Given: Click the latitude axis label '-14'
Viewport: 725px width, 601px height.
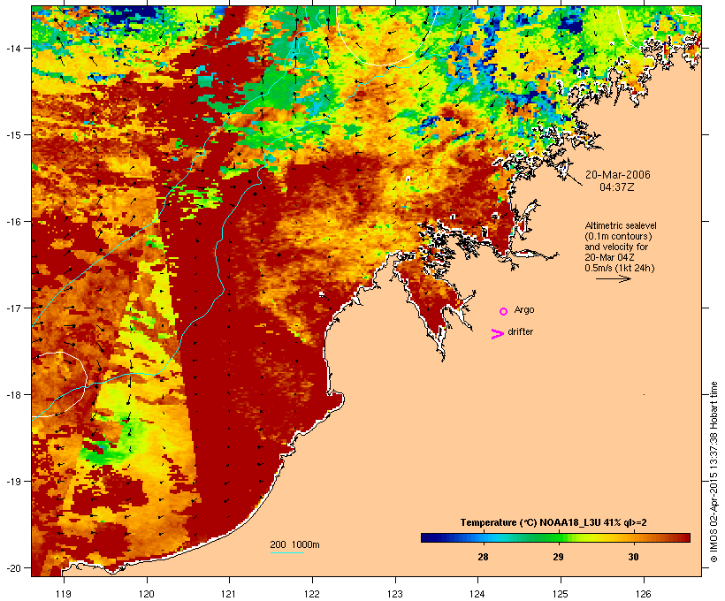Looking at the screenshot, I should point(13,48).
